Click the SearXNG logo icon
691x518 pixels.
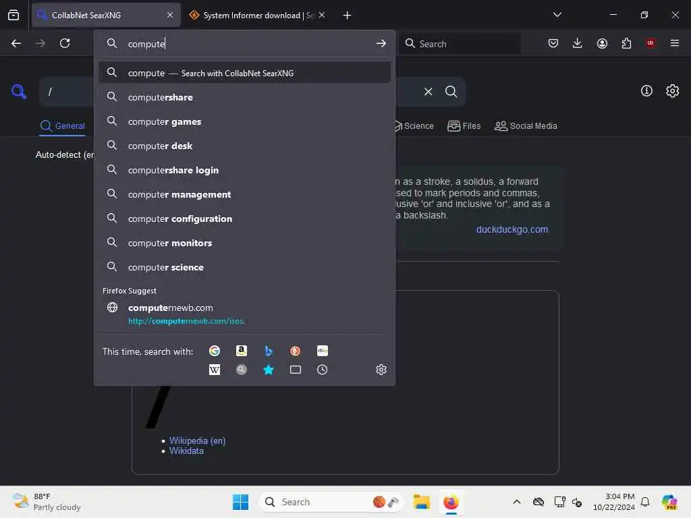(x=19, y=91)
